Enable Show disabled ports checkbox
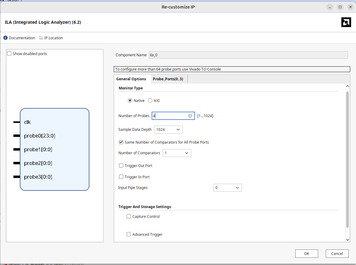 [9, 54]
